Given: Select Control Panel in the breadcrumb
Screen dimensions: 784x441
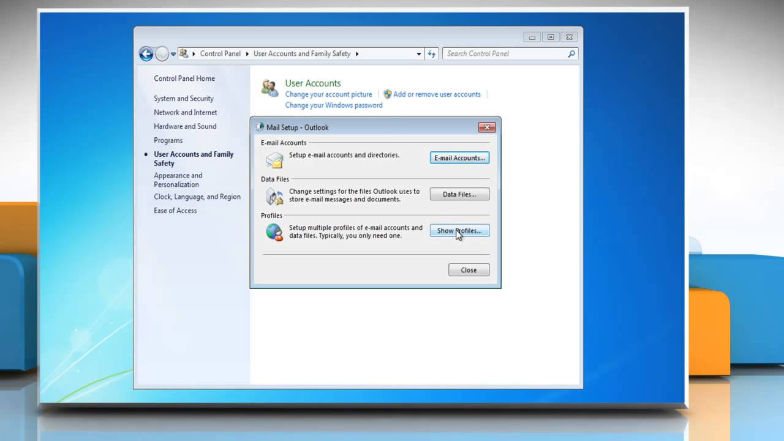Looking at the screenshot, I should coord(221,54).
